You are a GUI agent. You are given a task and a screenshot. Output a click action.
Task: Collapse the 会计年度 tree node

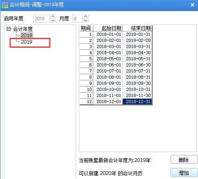(x=8, y=29)
